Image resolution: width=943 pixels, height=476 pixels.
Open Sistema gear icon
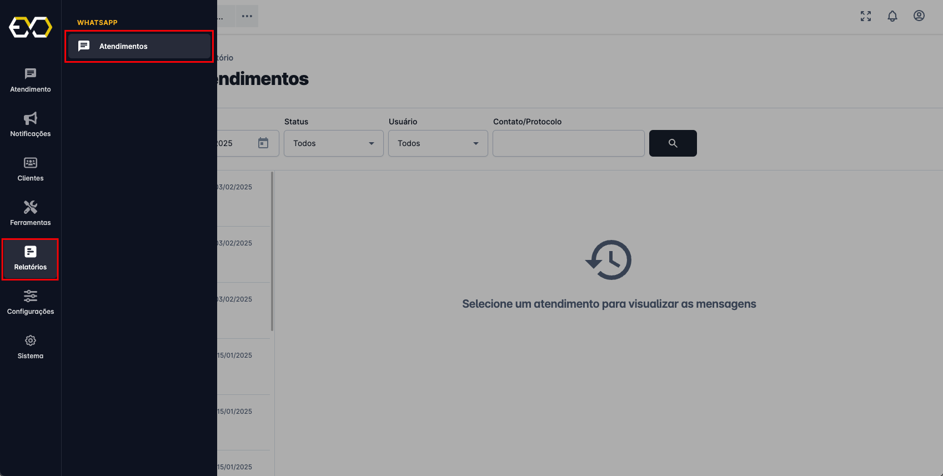tap(31, 347)
